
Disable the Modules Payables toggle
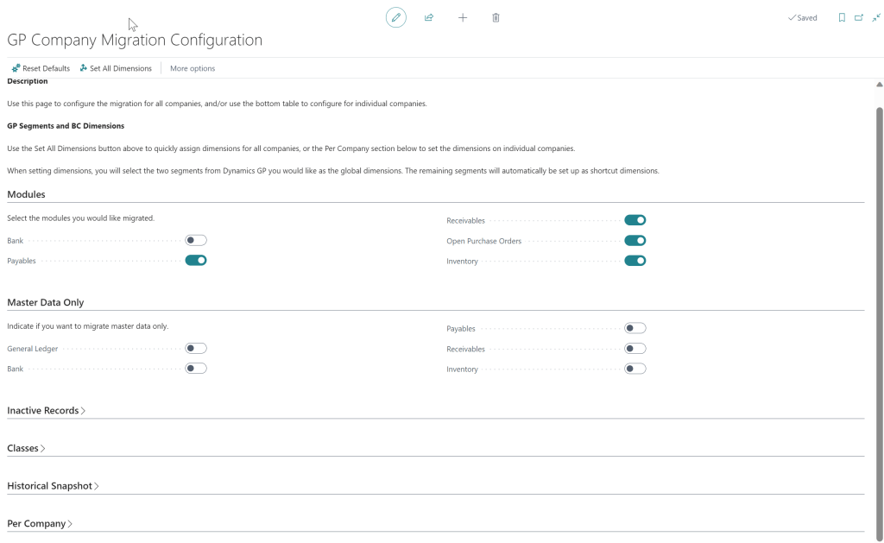(196, 260)
